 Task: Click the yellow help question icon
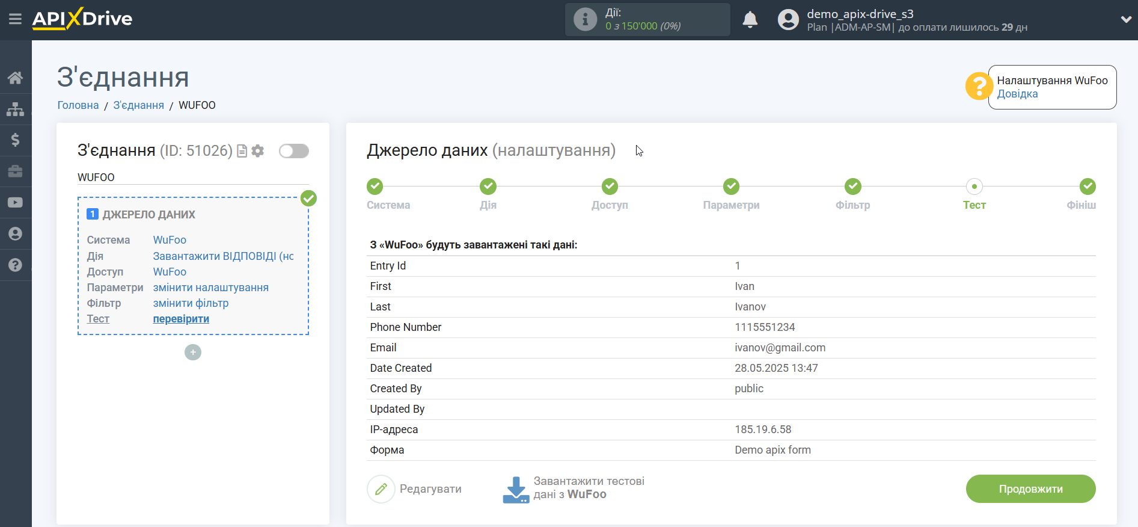click(x=979, y=86)
